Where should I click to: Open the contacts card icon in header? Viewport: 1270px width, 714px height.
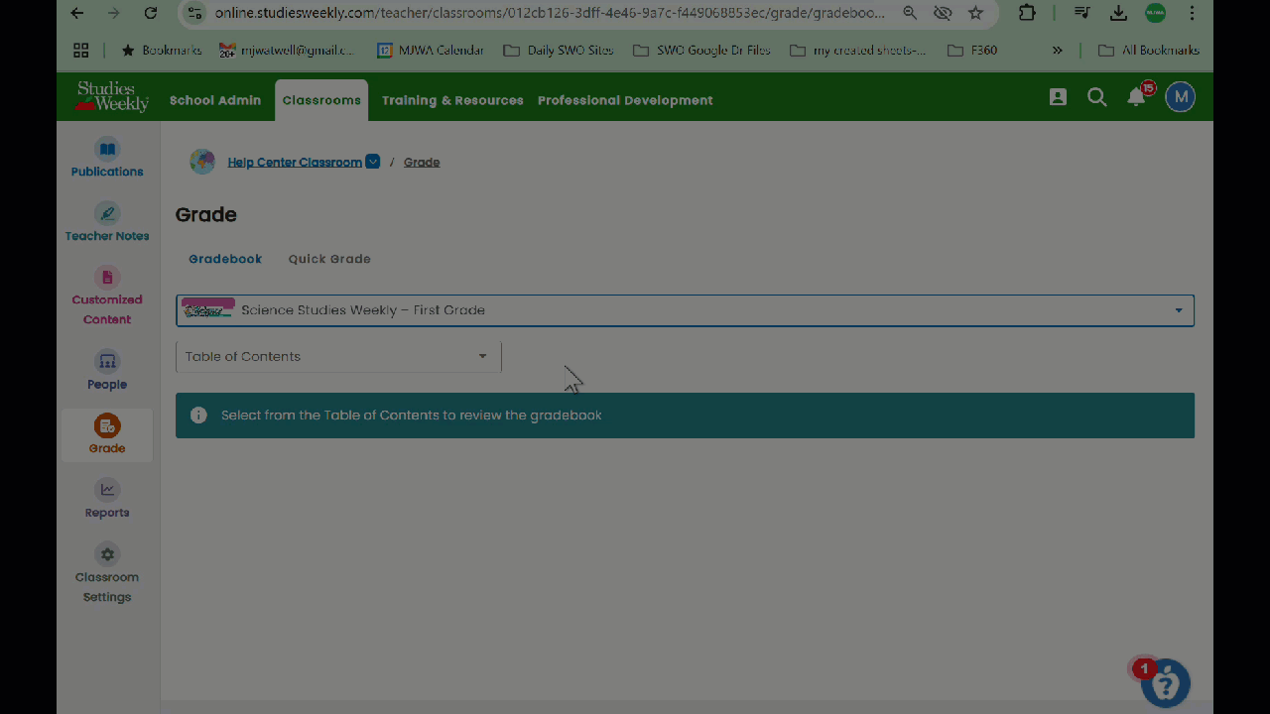click(1058, 97)
